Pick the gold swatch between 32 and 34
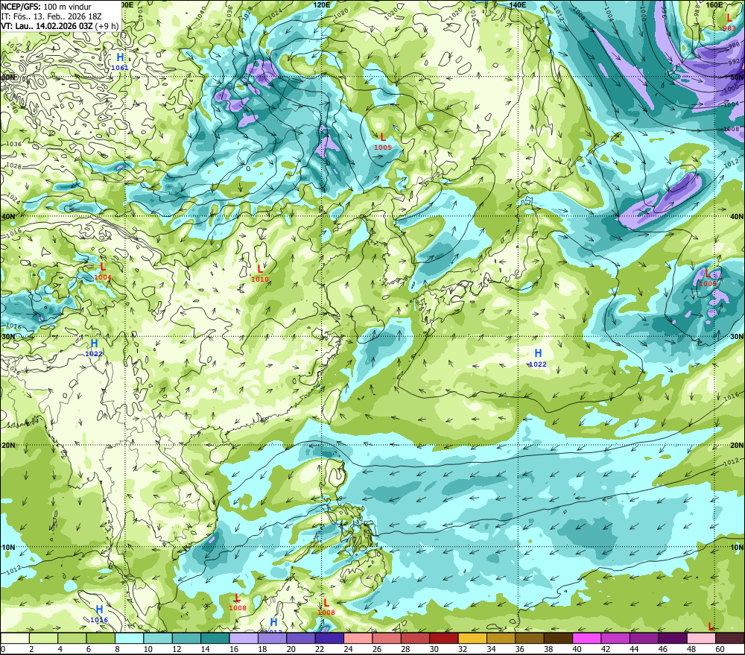Screen dimensions: 745x655 coord(472,639)
